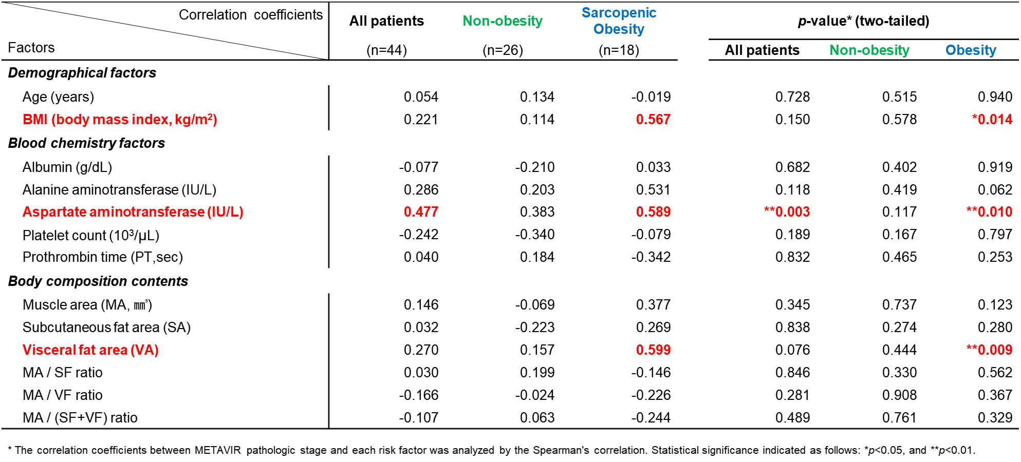Select the **0.003 p-value cell
Viewport: 1021px width, 462px height.
click(787, 212)
